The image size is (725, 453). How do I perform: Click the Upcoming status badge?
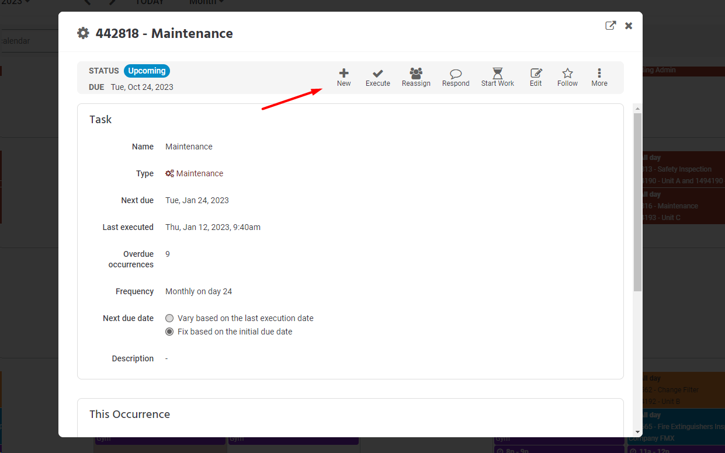coord(147,71)
